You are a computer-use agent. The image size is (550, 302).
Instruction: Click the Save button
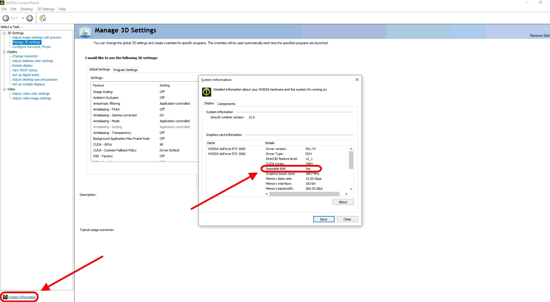click(323, 219)
